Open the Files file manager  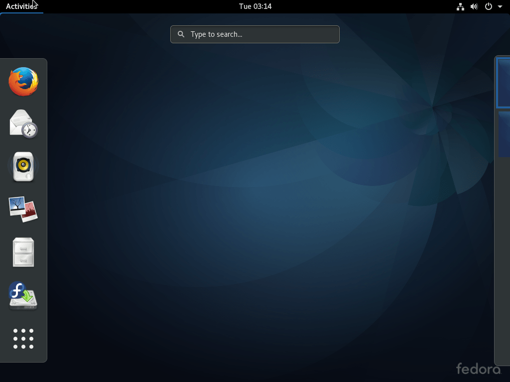pos(23,252)
